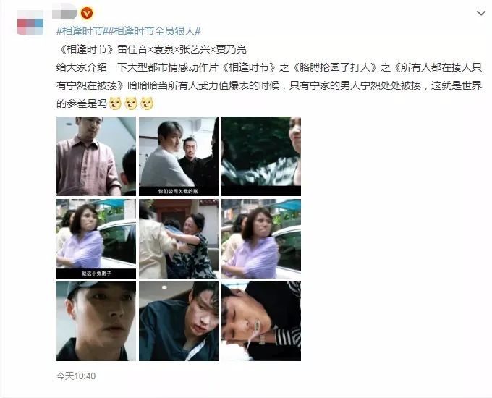Open thumbnail with subtitle 就这小兔崽子

(96, 239)
